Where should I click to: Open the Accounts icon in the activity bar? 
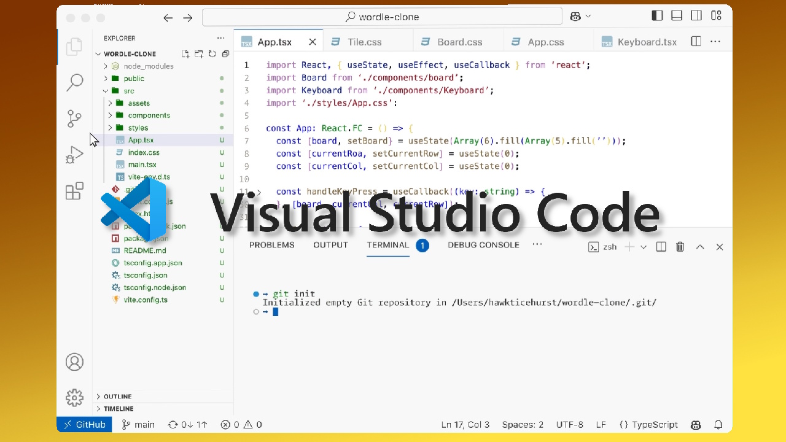point(74,362)
